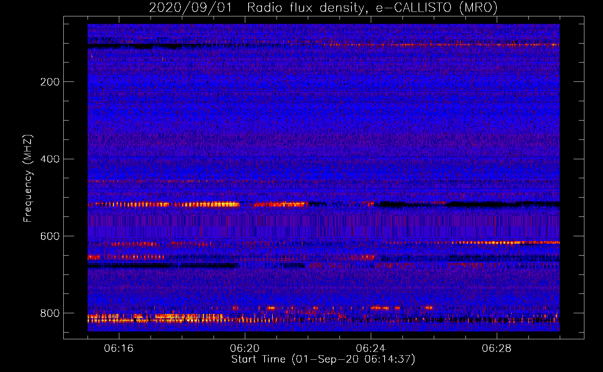The image size is (603, 372).
Task: Click the 06:28 time tick label
Action: 497,349
